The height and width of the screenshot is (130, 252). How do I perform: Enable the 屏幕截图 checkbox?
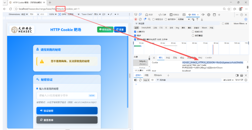[x=193, y=36]
